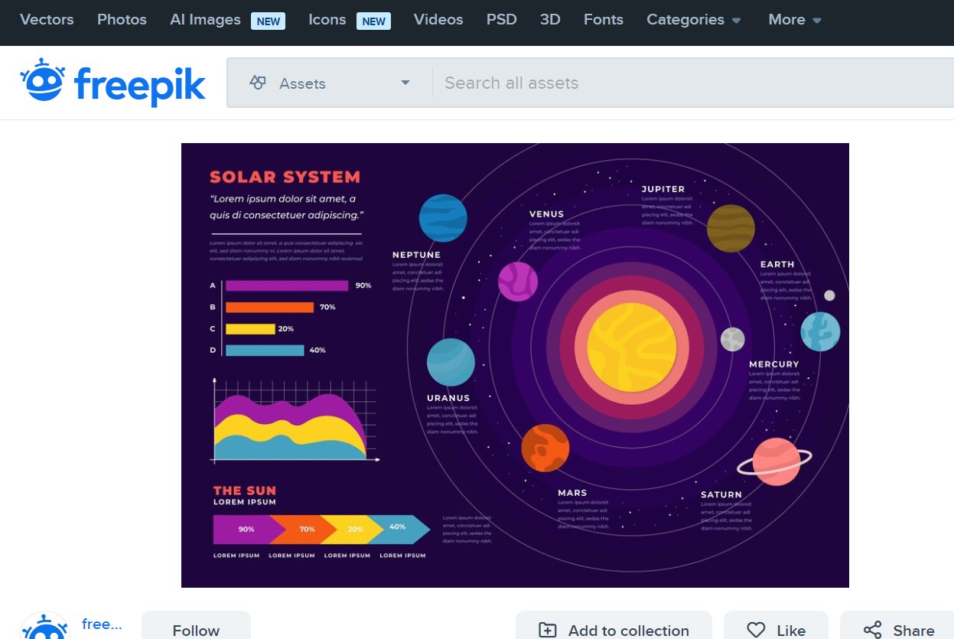Click the heart icon on Like button

click(756, 630)
